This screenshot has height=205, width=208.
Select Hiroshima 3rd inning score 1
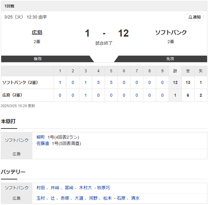coord(85,95)
